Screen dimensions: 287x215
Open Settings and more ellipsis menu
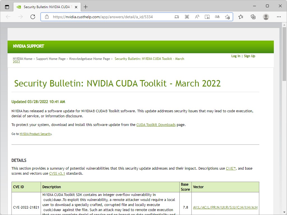click(279, 17)
